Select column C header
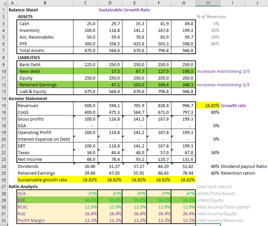The width and height of the screenshot is (268, 226). [x=85, y=3]
